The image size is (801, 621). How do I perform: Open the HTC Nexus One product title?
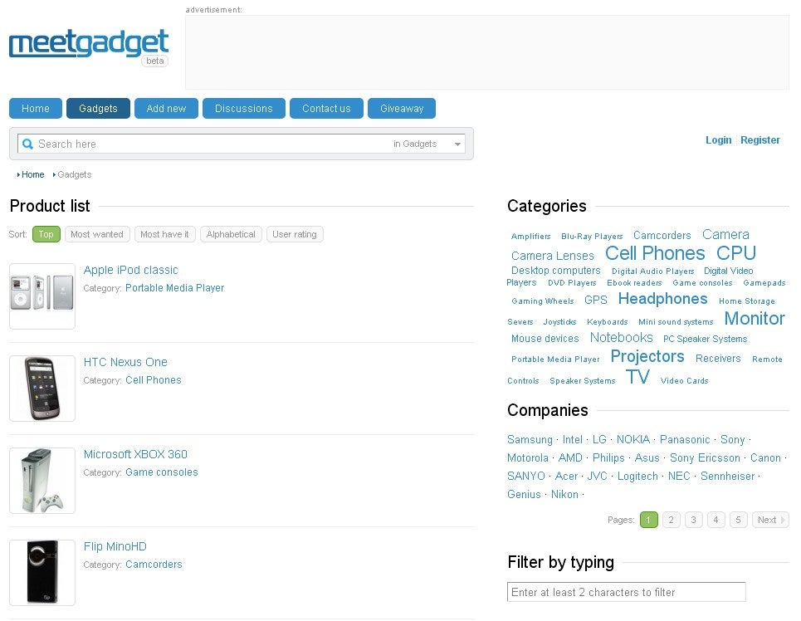(125, 362)
